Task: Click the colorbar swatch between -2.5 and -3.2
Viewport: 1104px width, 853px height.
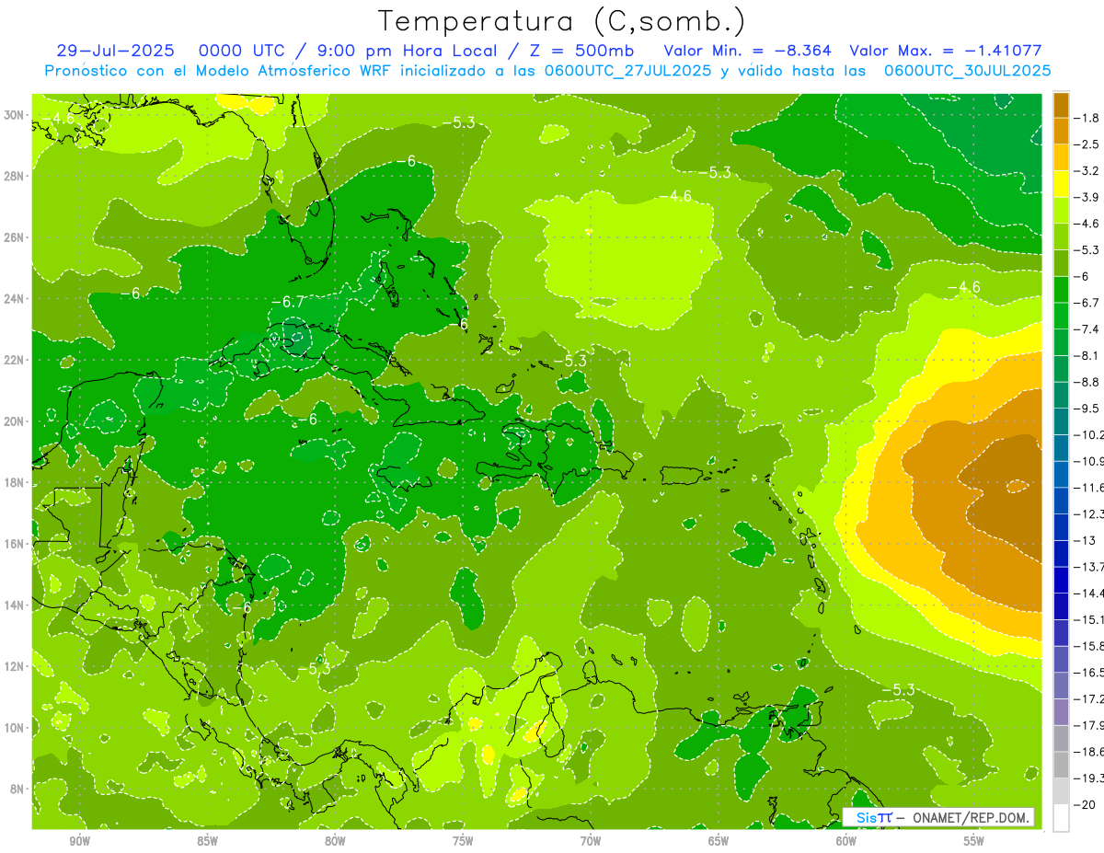Action: (x=1061, y=157)
